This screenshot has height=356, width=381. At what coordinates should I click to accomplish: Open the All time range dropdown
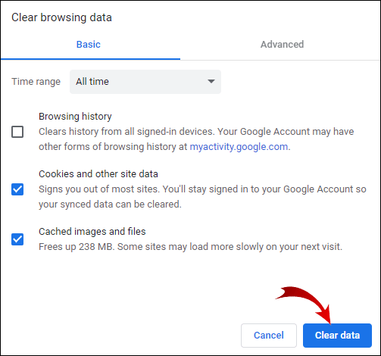[x=145, y=82]
